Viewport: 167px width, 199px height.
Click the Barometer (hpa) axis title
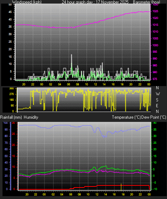point(147,2)
